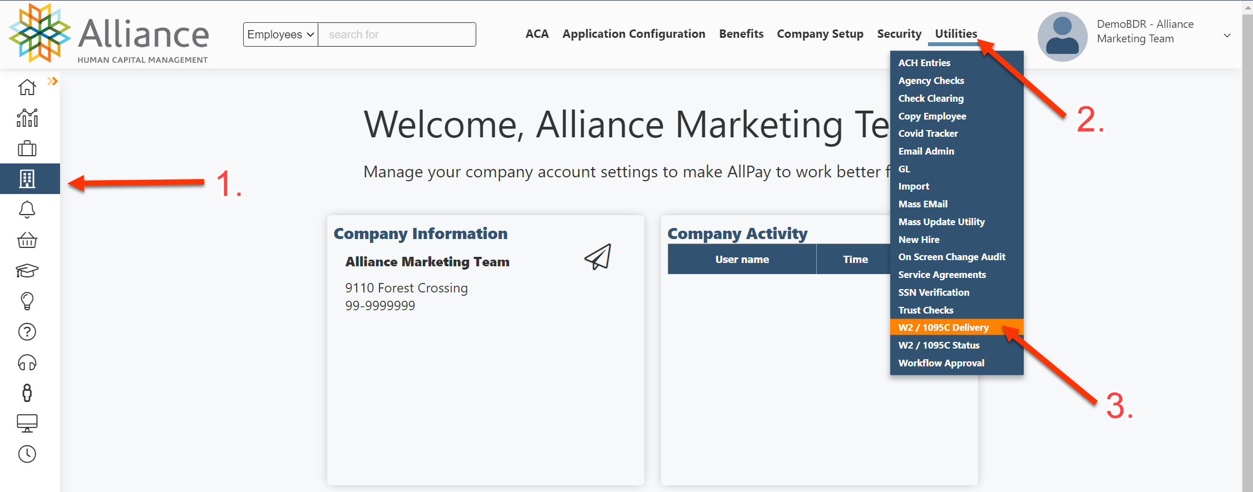Open the question mark help icon
Viewport: 1253px width, 492px height.
pos(27,332)
